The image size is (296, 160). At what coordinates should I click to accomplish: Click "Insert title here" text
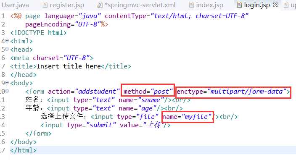pos(69,66)
